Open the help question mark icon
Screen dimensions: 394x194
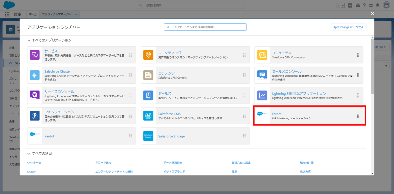point(364,5)
